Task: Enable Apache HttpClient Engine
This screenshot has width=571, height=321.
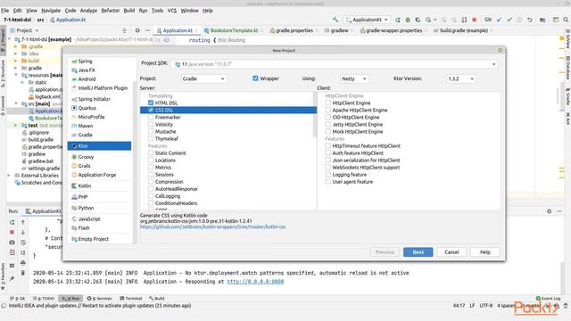Action: [x=328, y=110]
